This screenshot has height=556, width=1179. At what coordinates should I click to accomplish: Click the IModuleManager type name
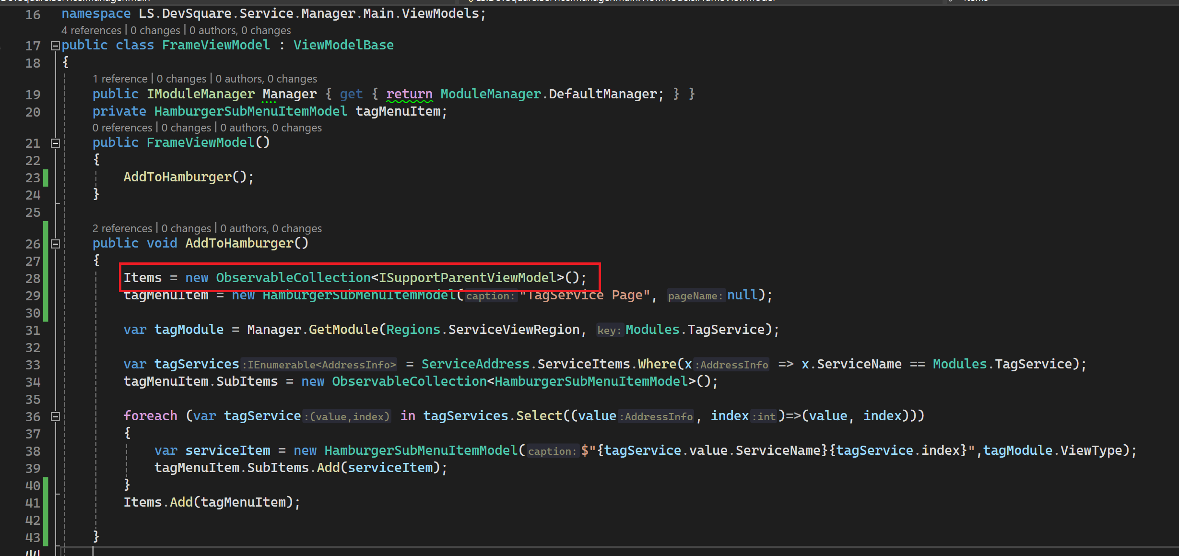point(200,94)
